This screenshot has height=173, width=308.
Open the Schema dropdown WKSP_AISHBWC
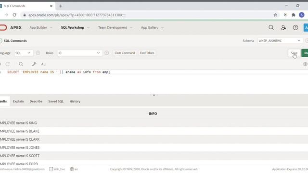point(280,40)
